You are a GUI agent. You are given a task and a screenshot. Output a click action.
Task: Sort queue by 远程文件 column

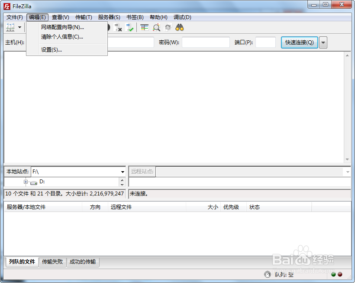[147, 207]
